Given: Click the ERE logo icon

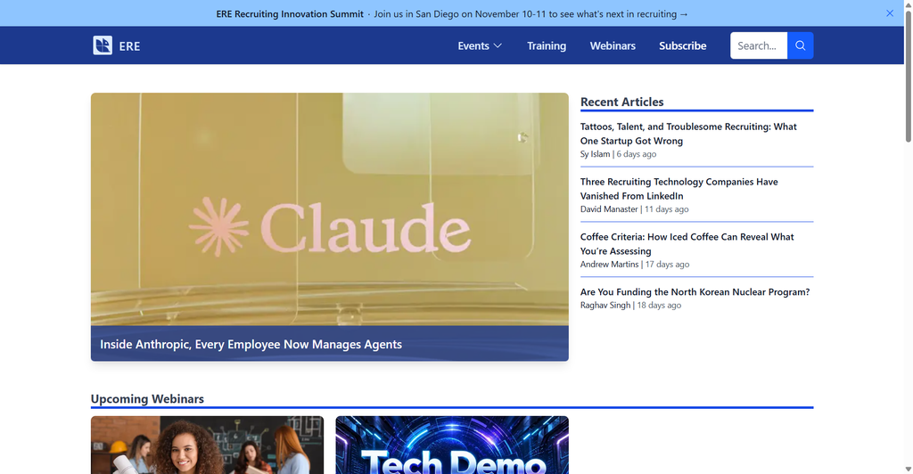Looking at the screenshot, I should click(x=103, y=45).
